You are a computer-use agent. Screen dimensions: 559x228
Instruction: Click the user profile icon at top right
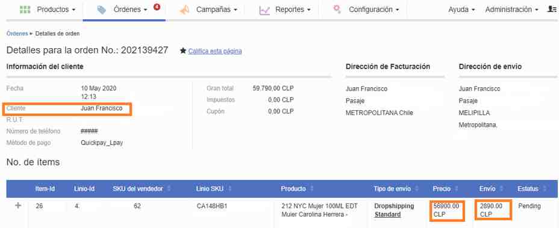(552, 10)
